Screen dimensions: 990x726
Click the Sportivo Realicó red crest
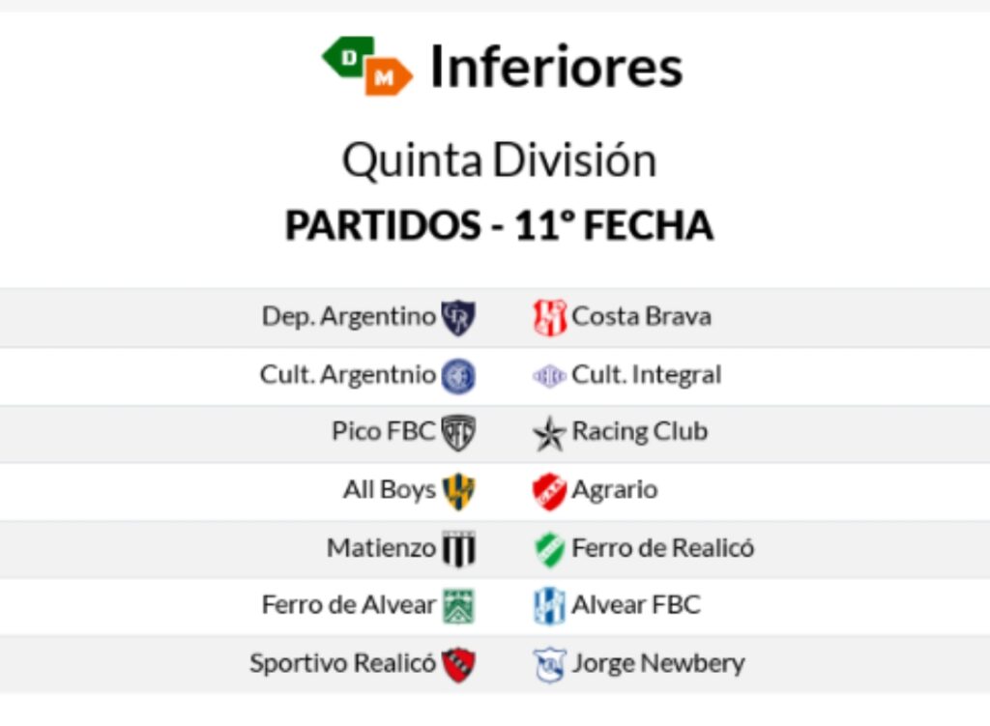click(x=457, y=664)
